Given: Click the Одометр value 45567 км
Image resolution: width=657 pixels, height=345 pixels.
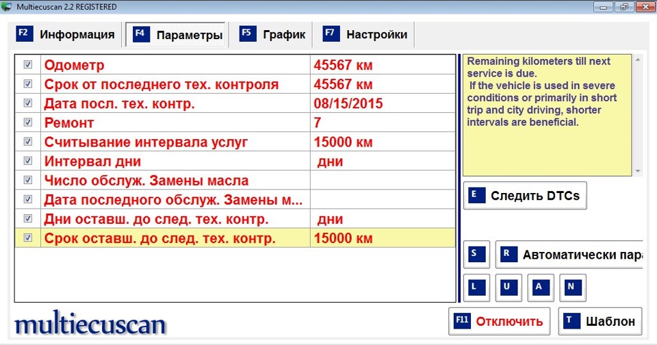Looking at the screenshot, I should [x=343, y=65].
